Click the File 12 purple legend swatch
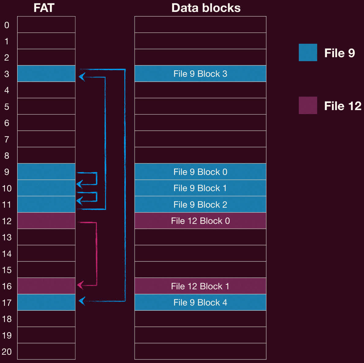This screenshot has height=363, width=364. [308, 106]
